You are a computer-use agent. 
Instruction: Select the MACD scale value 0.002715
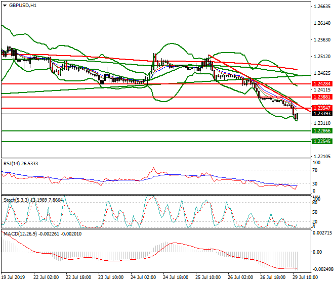(322, 233)
